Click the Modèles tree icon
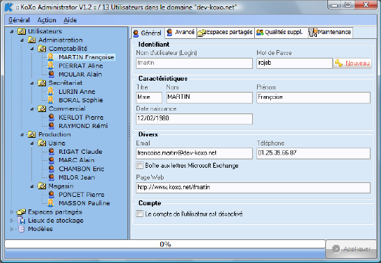This screenshot has height=263, width=381. click(22, 229)
